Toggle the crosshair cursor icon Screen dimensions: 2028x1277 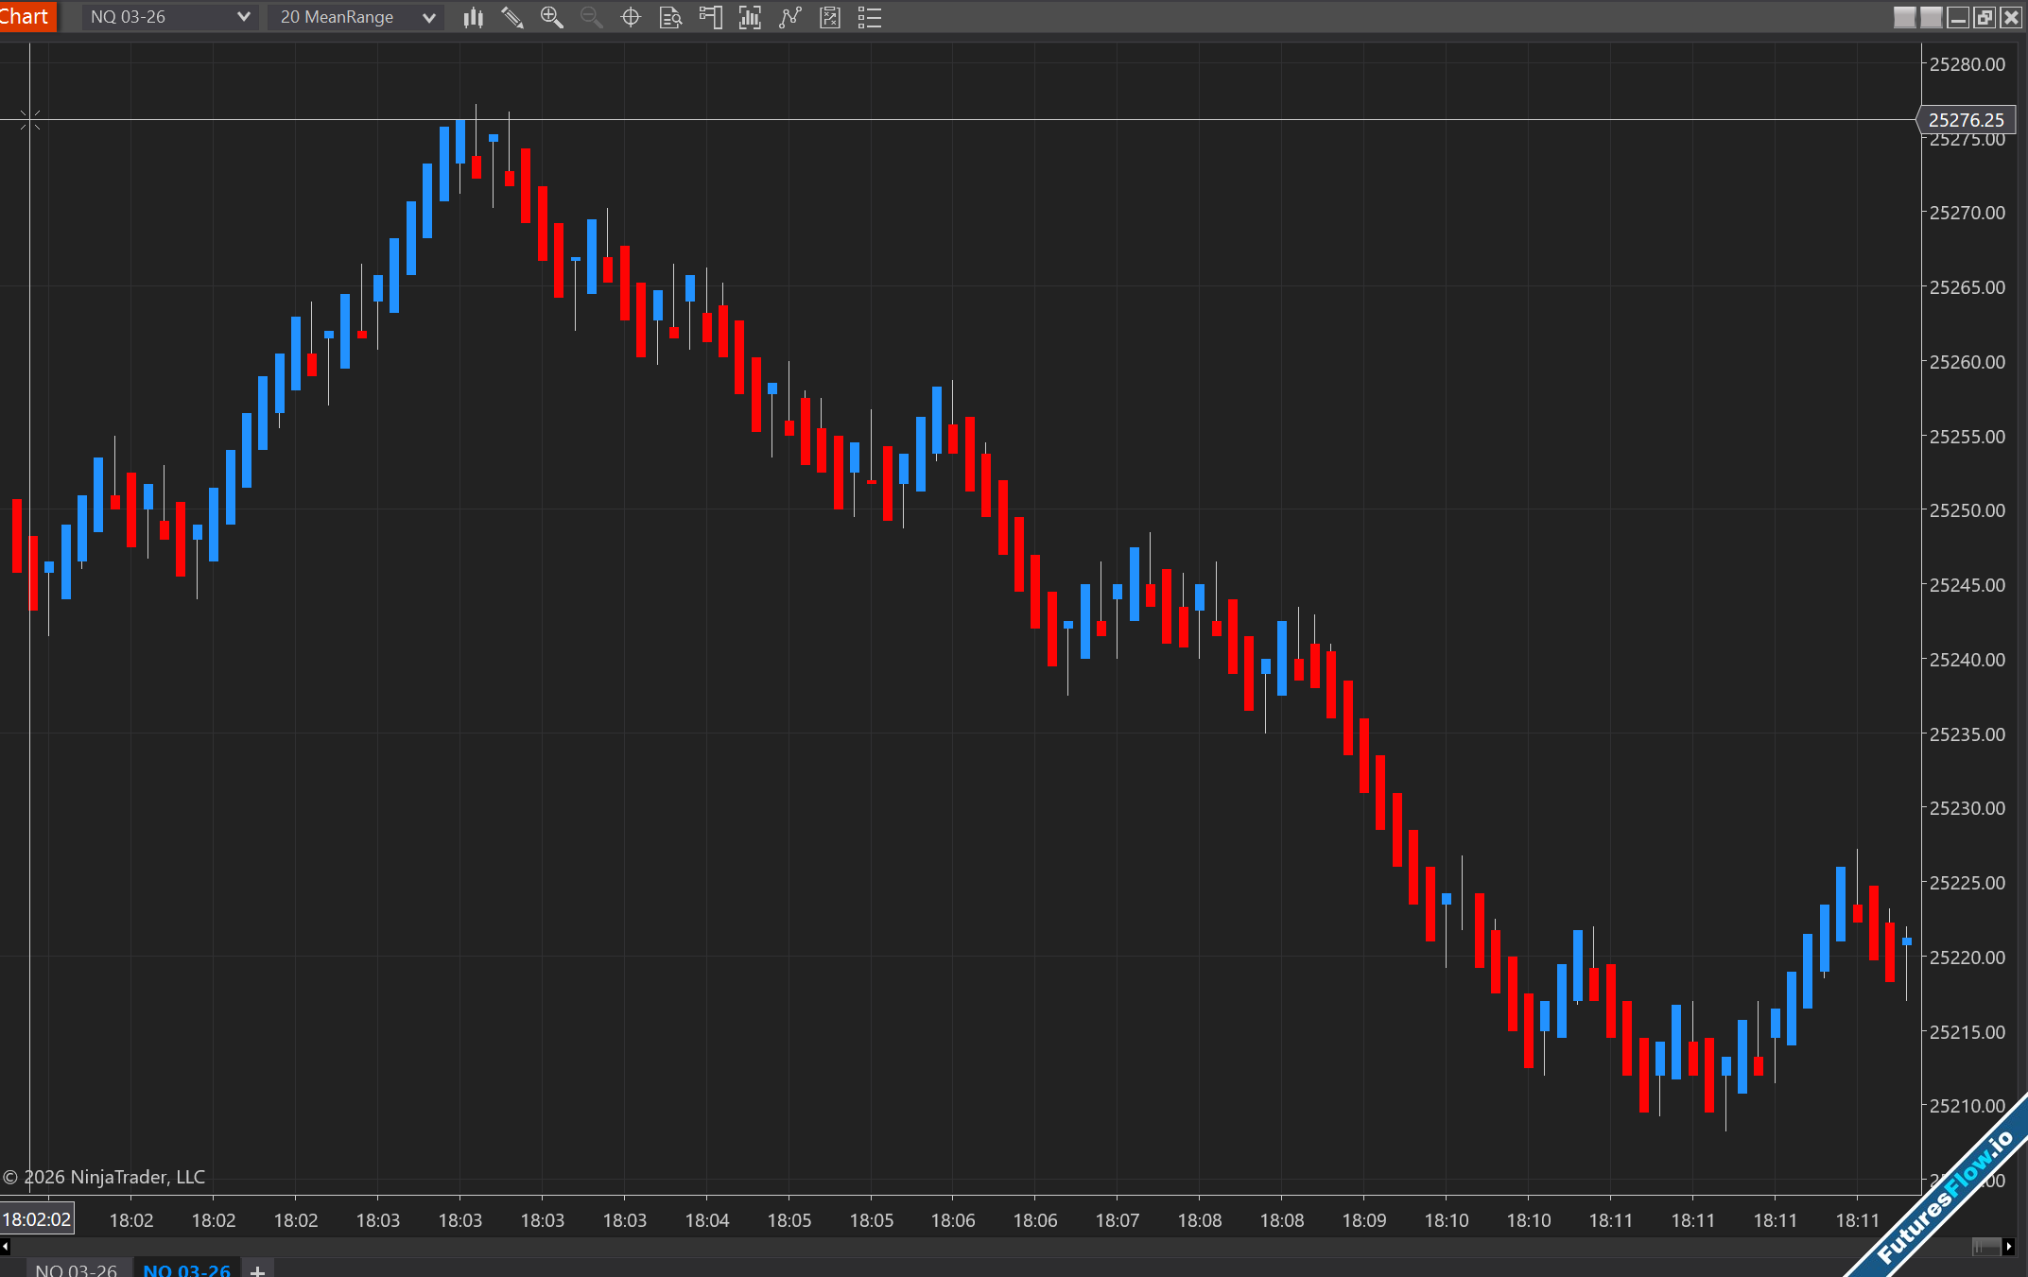[631, 17]
